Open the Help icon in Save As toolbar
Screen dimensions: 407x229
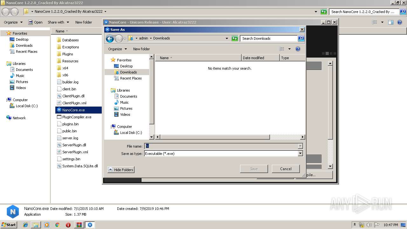[298, 49]
